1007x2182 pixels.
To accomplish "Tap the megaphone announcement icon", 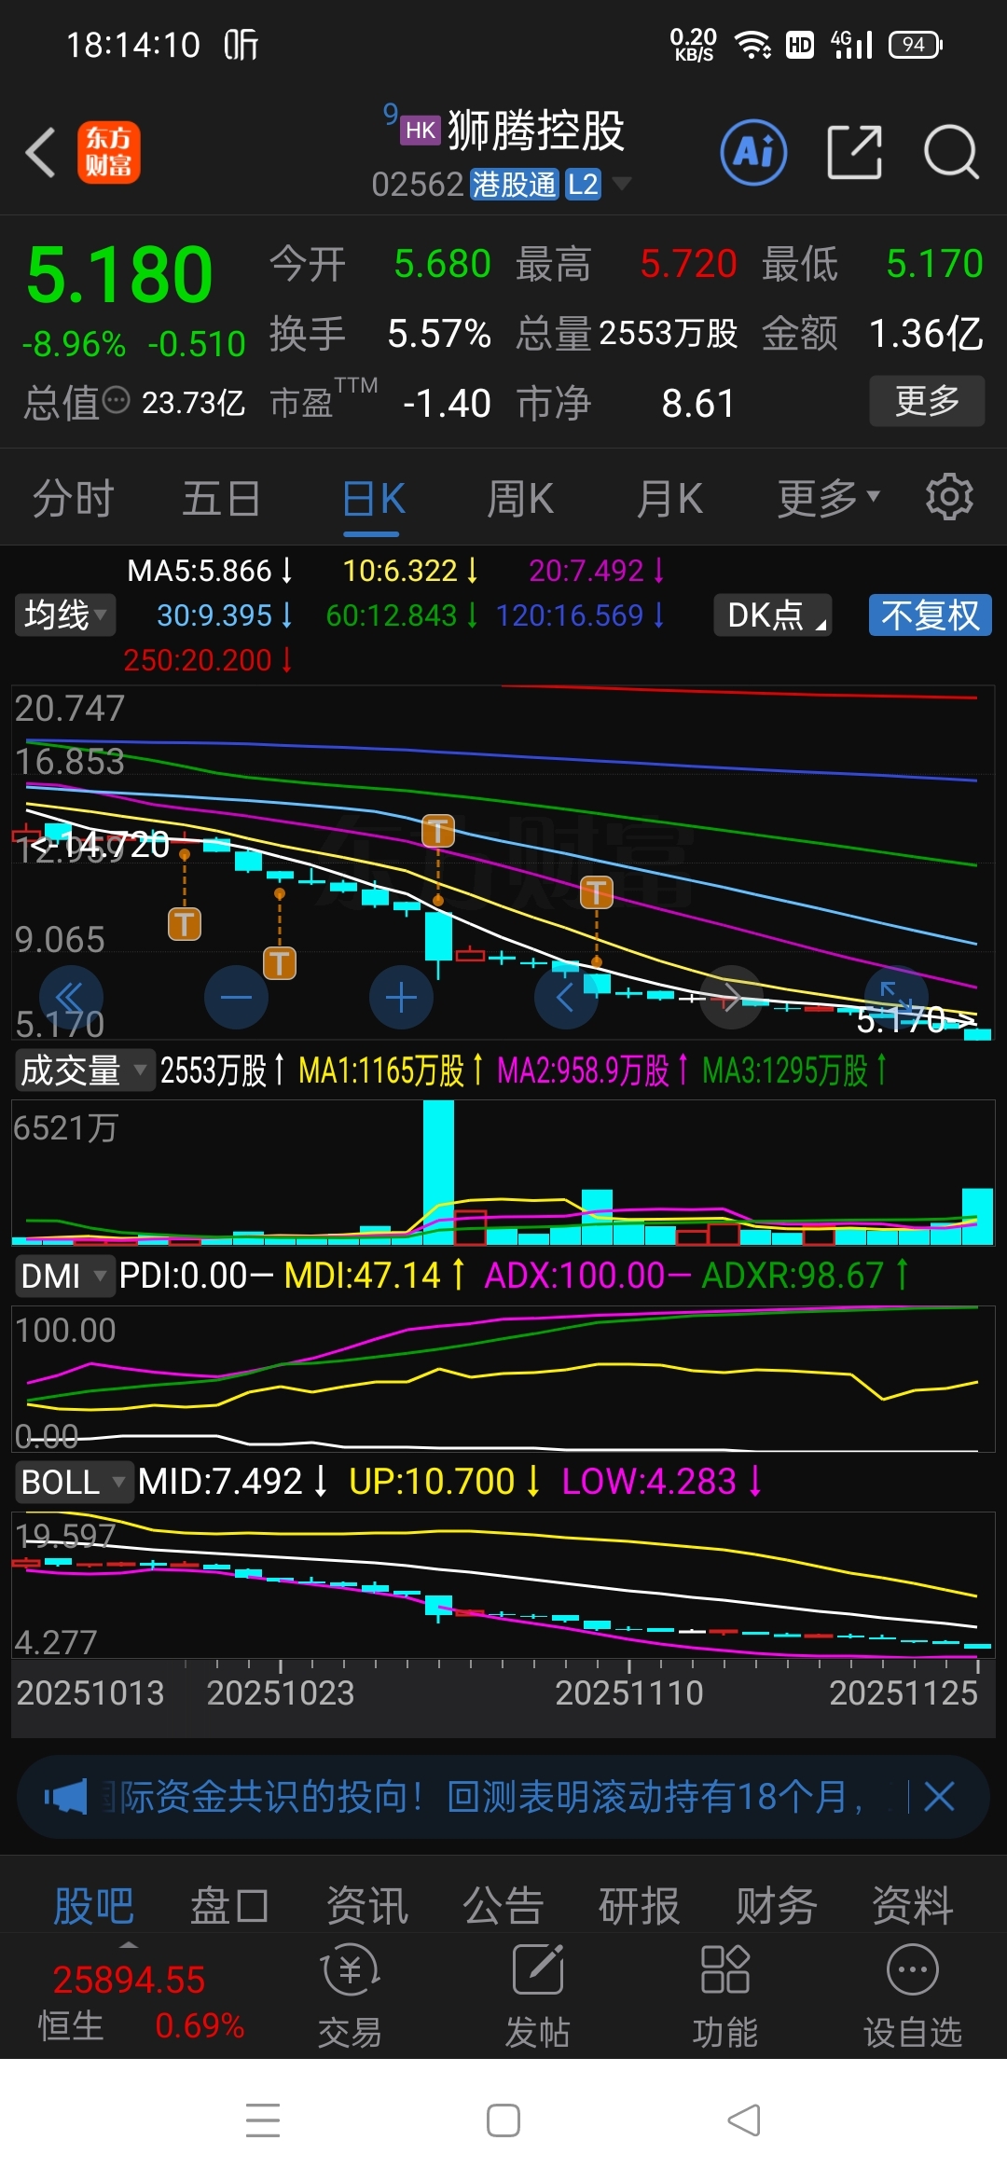I will pos(65,1796).
